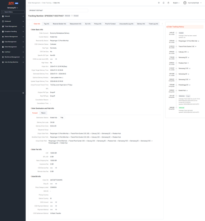Reveal COD Payment Method with eye icon

56,206
